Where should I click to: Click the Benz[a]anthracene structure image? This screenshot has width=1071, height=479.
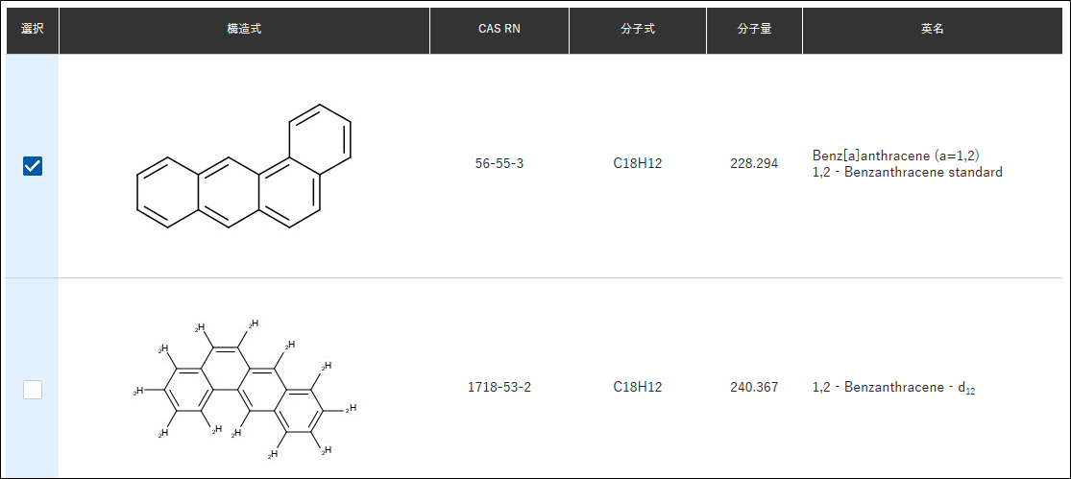244,166
